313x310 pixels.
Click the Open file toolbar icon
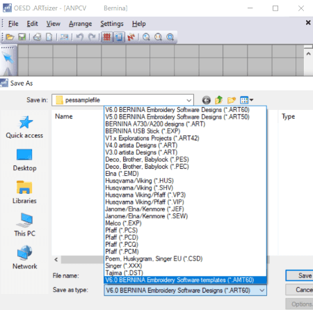coord(10,37)
